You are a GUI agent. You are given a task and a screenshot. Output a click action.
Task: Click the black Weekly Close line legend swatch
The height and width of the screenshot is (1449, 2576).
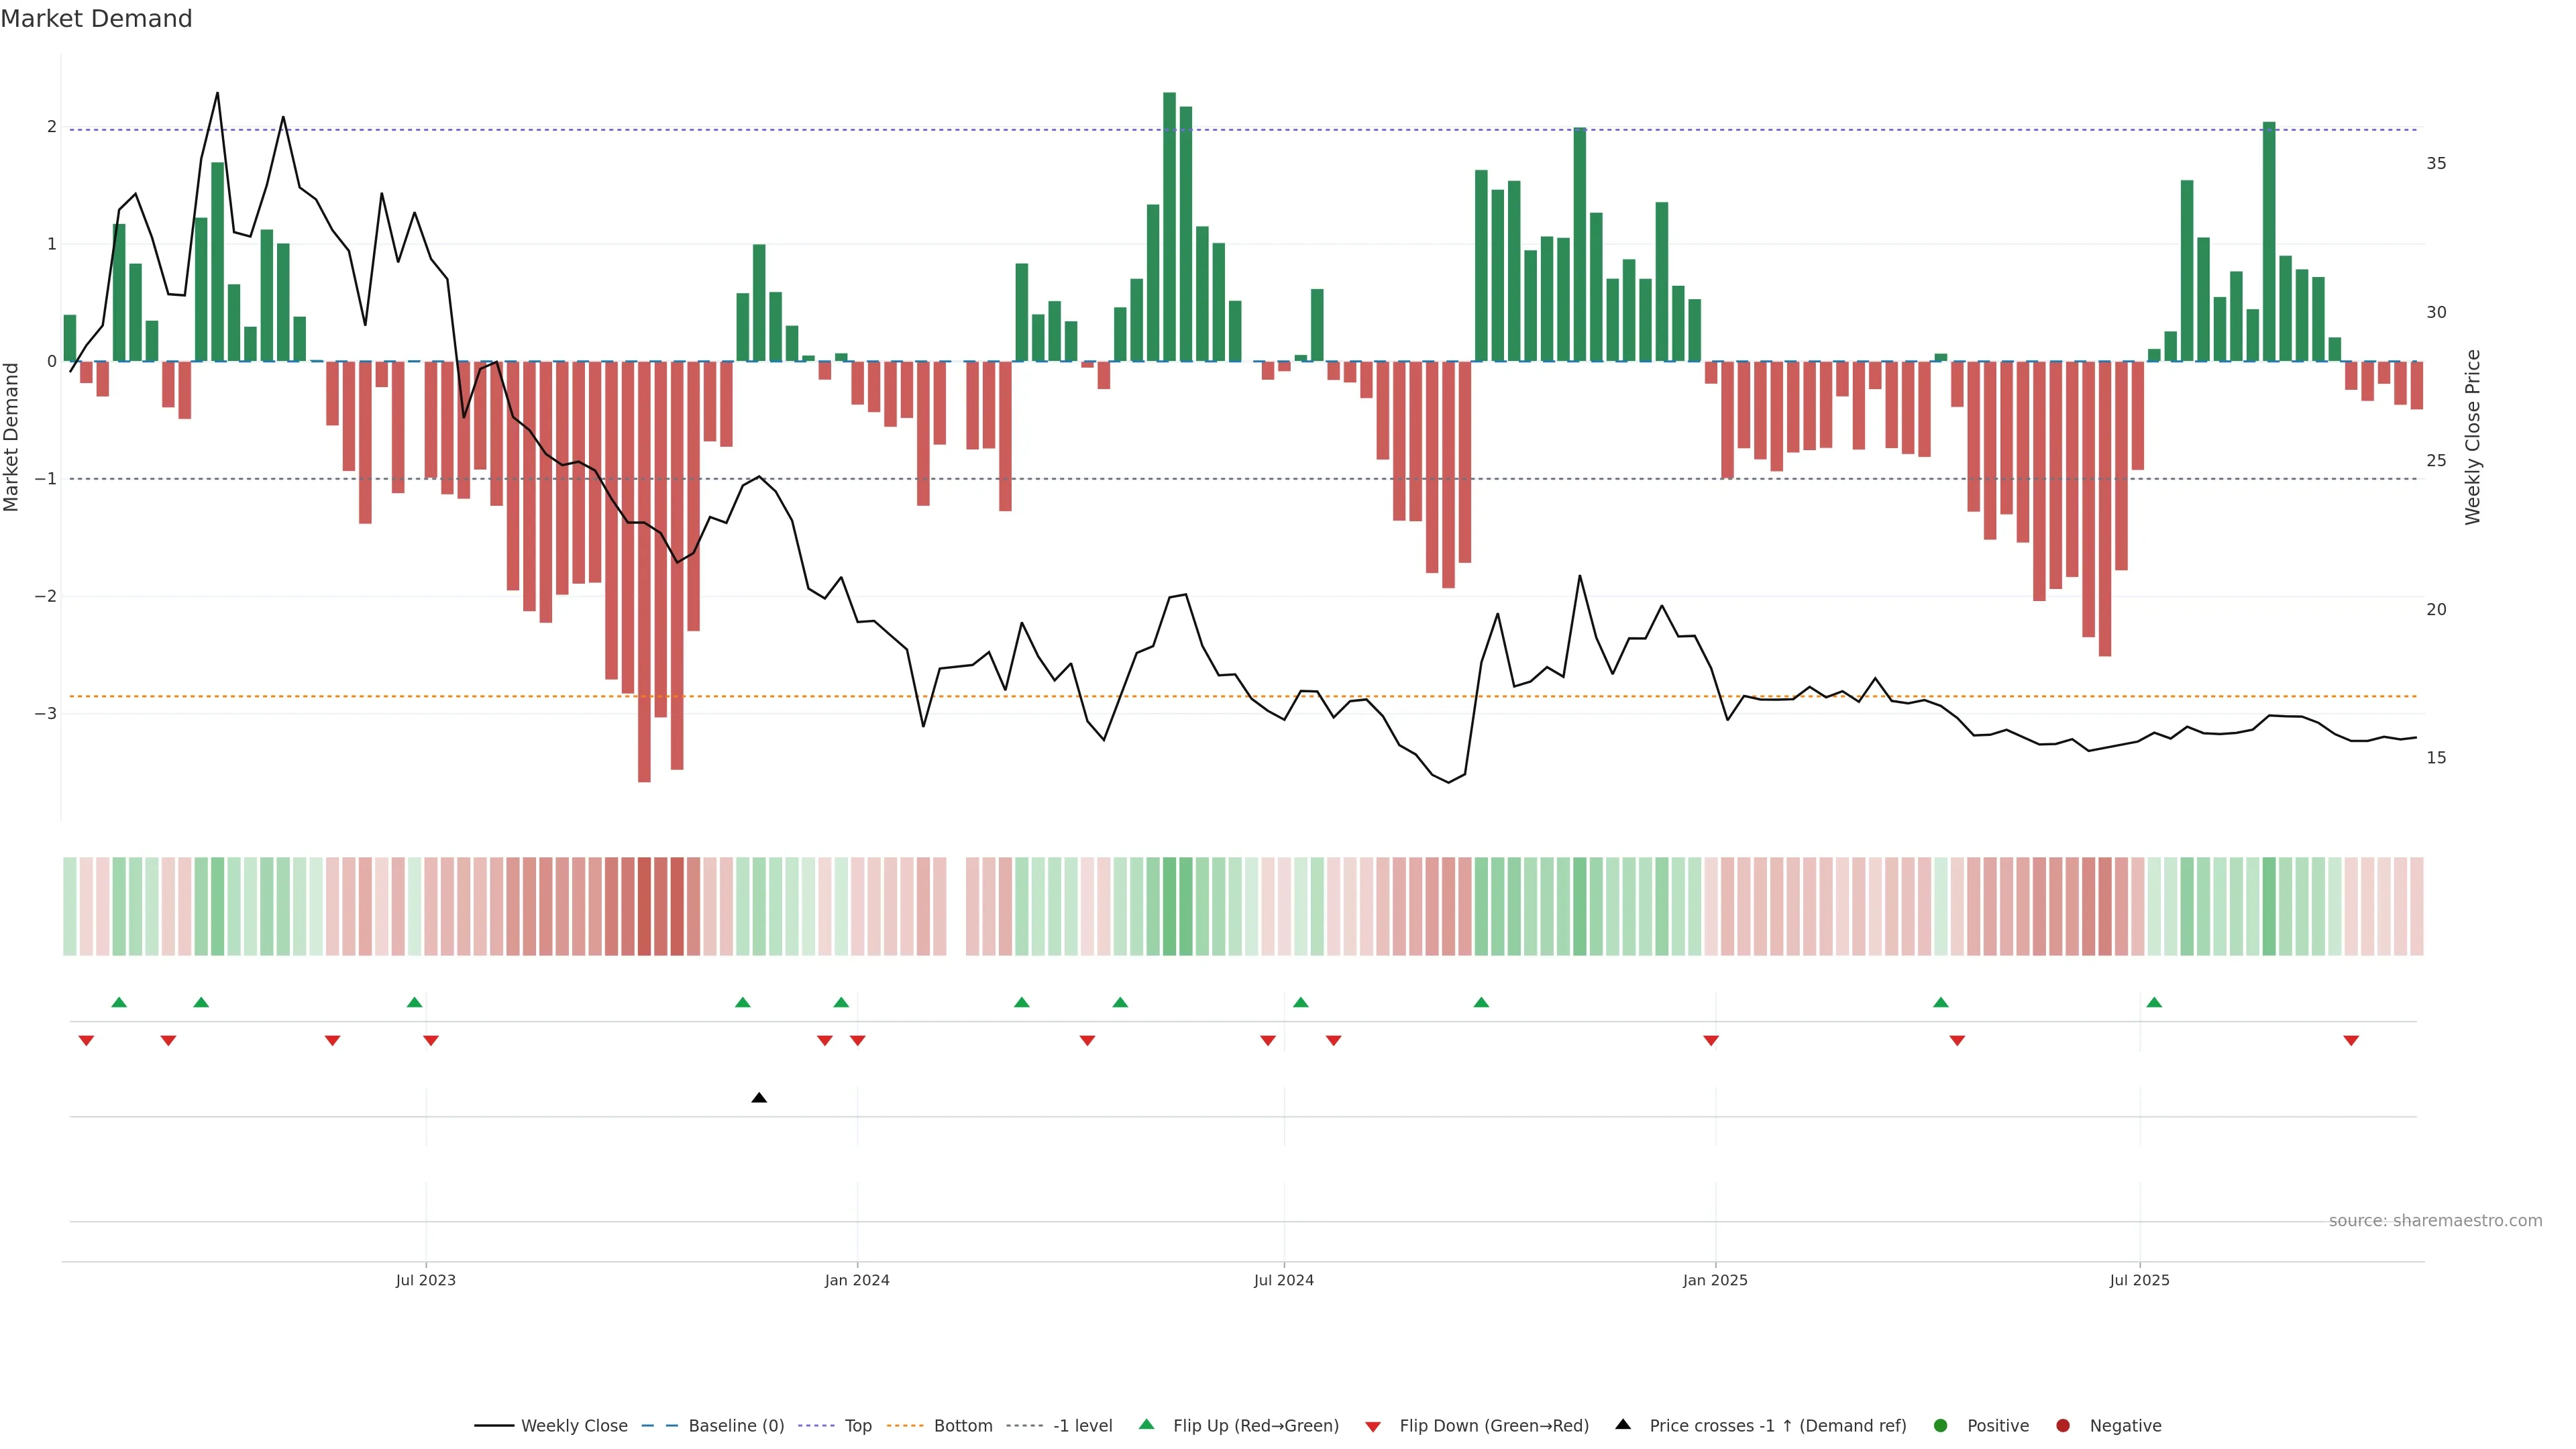[x=494, y=1425]
